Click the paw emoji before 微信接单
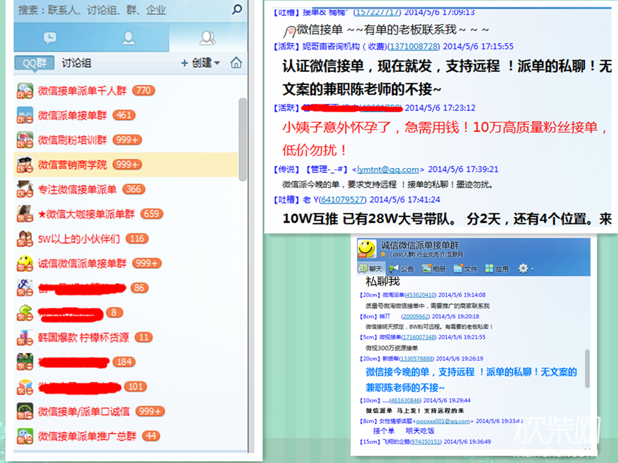This screenshot has height=463, width=618. [289, 31]
